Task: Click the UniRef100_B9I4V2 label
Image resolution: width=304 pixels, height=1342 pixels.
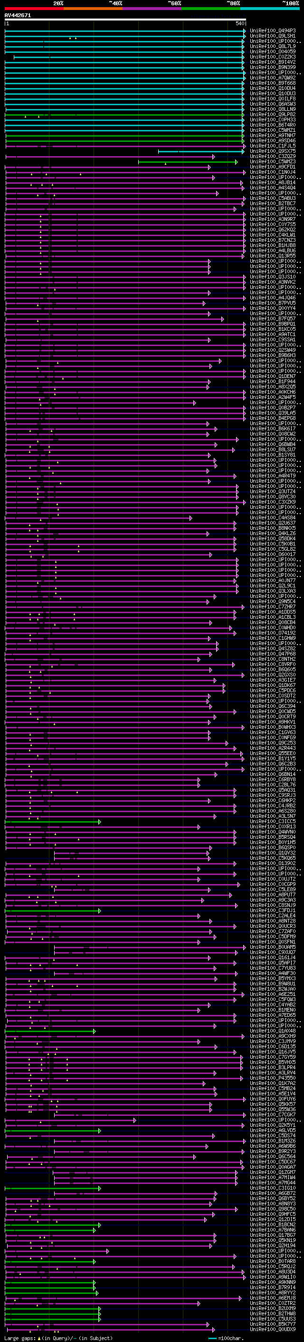Action: pos(273,62)
